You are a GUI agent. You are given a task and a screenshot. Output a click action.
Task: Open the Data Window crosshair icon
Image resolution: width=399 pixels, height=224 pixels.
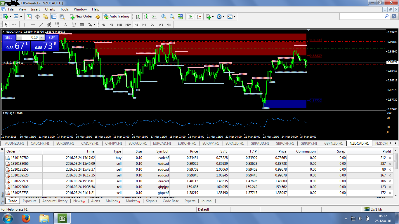[37, 17]
